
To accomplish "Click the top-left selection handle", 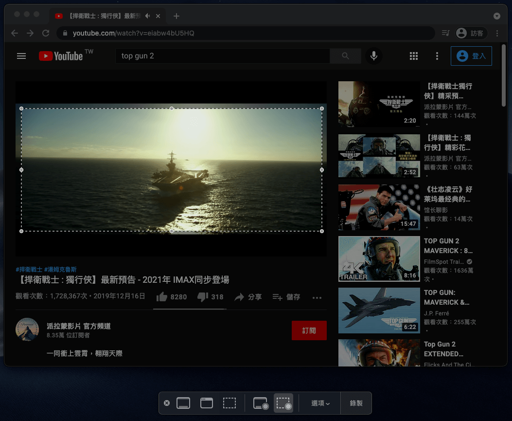I will [x=21, y=109].
